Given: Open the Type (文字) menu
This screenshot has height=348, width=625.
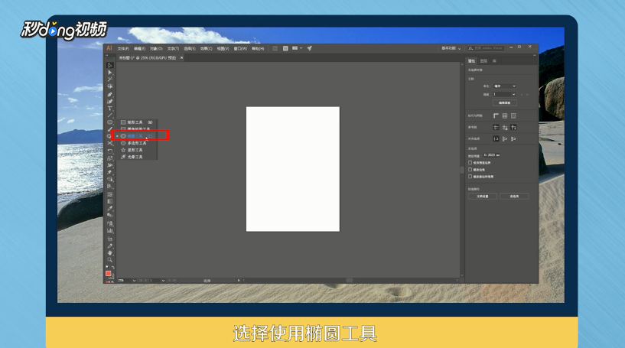Looking at the screenshot, I should point(173,49).
